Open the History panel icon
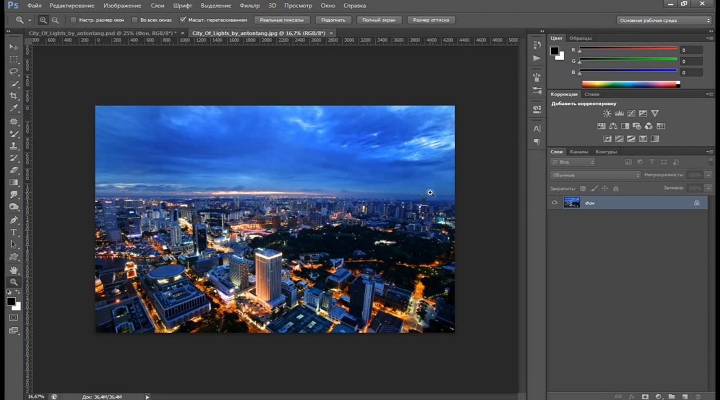This screenshot has height=400, width=720. pos(537,46)
